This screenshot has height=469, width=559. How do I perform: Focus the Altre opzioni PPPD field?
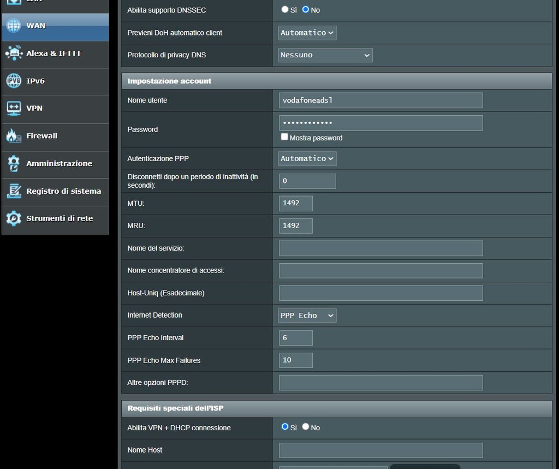[380, 383]
